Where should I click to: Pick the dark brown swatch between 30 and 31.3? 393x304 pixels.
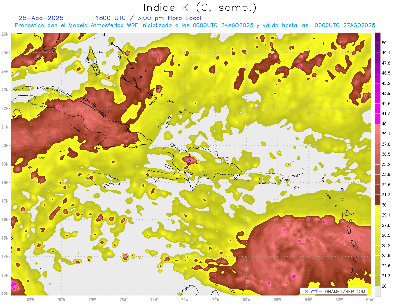[378, 200]
